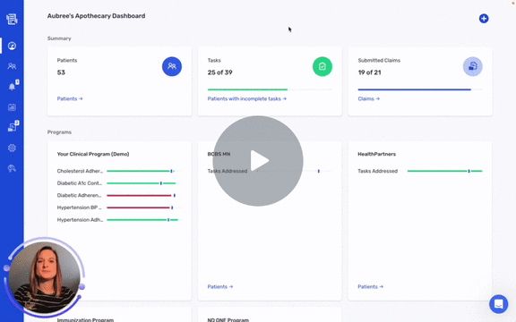This screenshot has height=322, width=516.
Task: Click the app logo at top of sidebar
Action: (x=12, y=19)
